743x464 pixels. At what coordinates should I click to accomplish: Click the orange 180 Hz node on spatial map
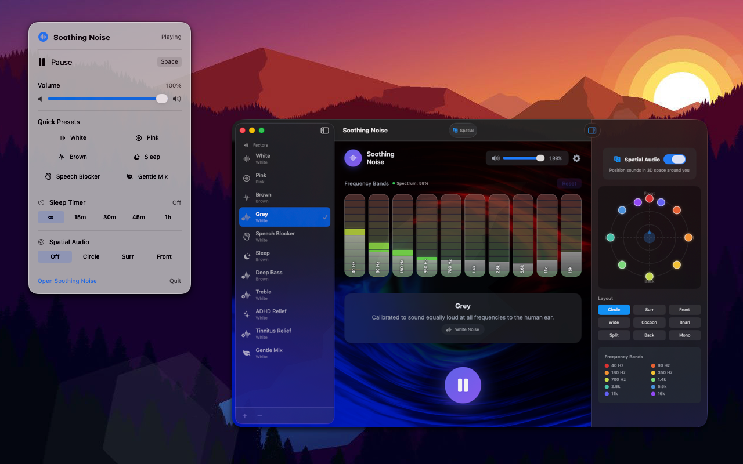(x=688, y=237)
